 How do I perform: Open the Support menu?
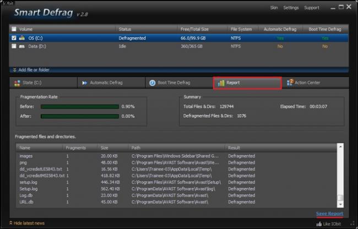(x=311, y=8)
